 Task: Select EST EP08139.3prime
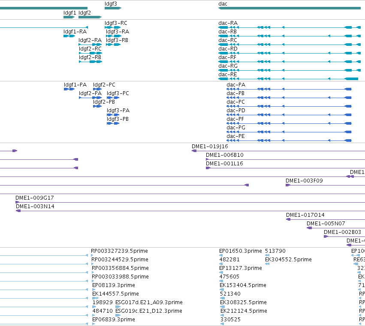[x=94, y=290]
